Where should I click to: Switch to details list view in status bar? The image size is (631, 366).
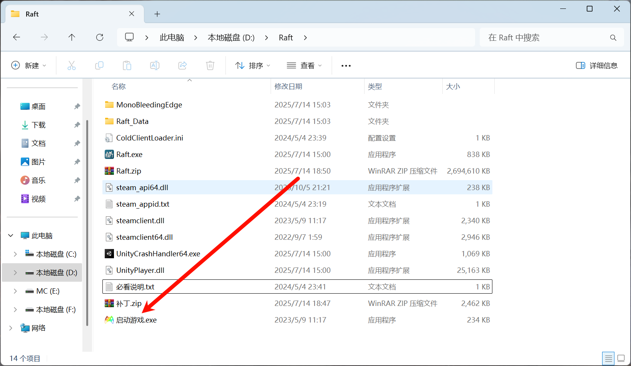point(608,358)
